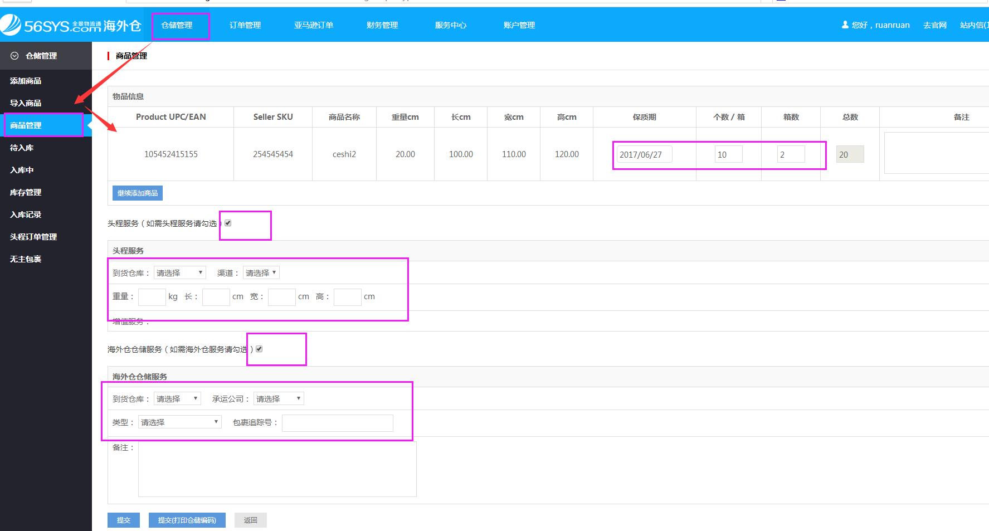Image resolution: width=989 pixels, height=531 pixels.
Task: Click the 56SYS logo icon
Action: point(11,25)
